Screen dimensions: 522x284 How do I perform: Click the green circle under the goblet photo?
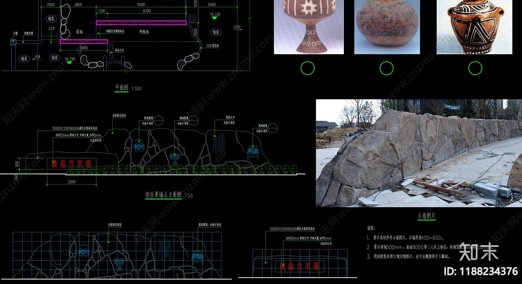[307, 68]
